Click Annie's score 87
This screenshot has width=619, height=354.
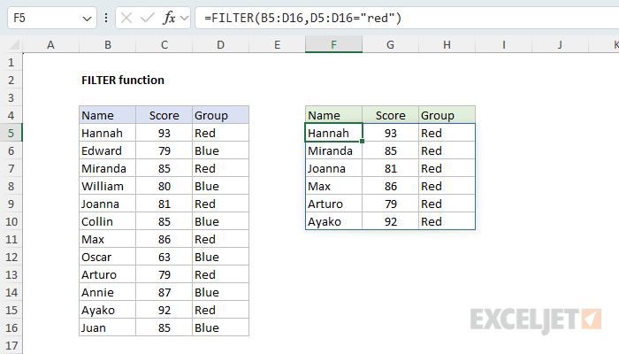164,292
